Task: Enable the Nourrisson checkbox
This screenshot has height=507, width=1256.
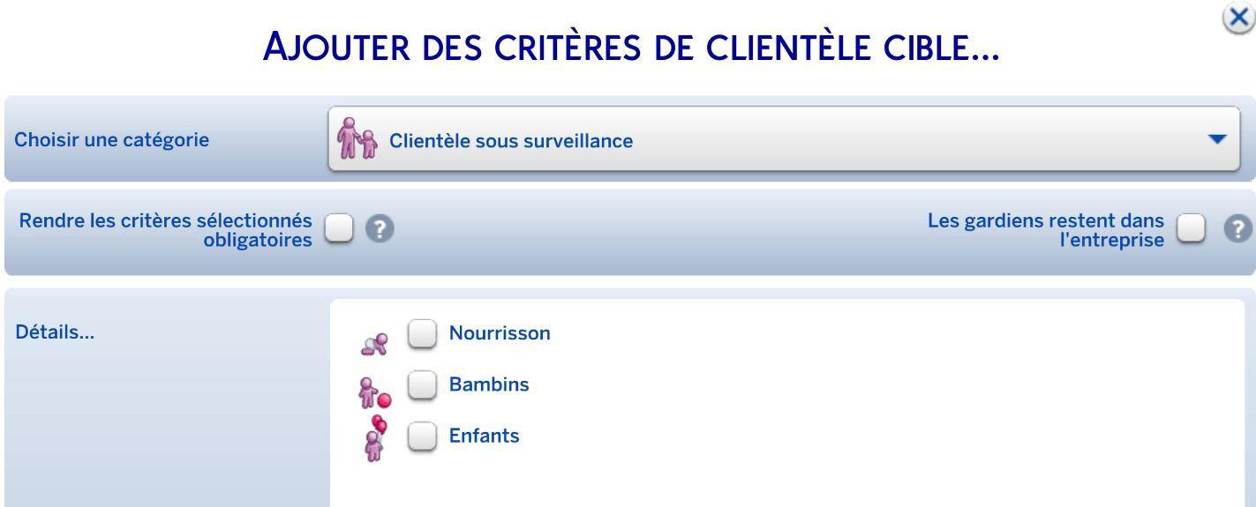Action: click(423, 334)
